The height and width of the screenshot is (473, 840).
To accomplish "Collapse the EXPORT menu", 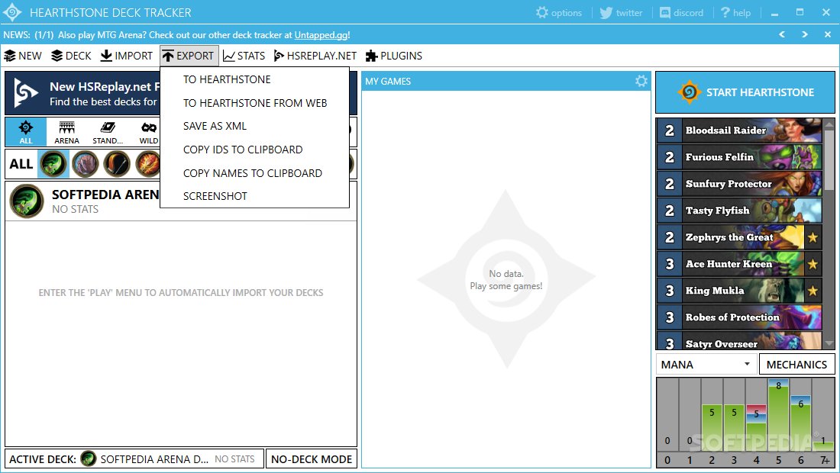I will click(189, 56).
